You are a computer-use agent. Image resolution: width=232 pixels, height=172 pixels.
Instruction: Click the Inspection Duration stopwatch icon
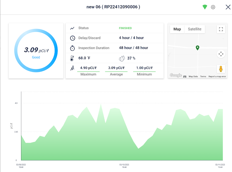[x=72, y=48]
